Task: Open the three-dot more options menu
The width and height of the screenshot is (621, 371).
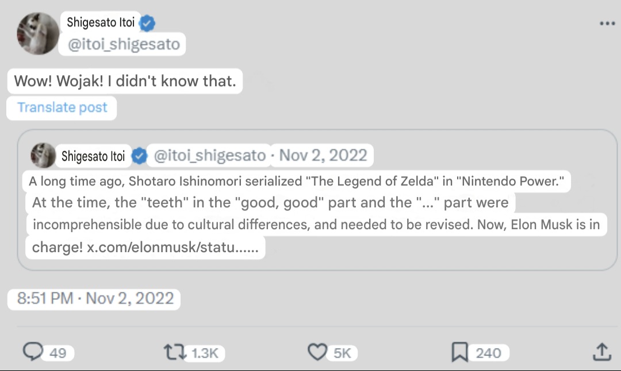Action: point(607,24)
